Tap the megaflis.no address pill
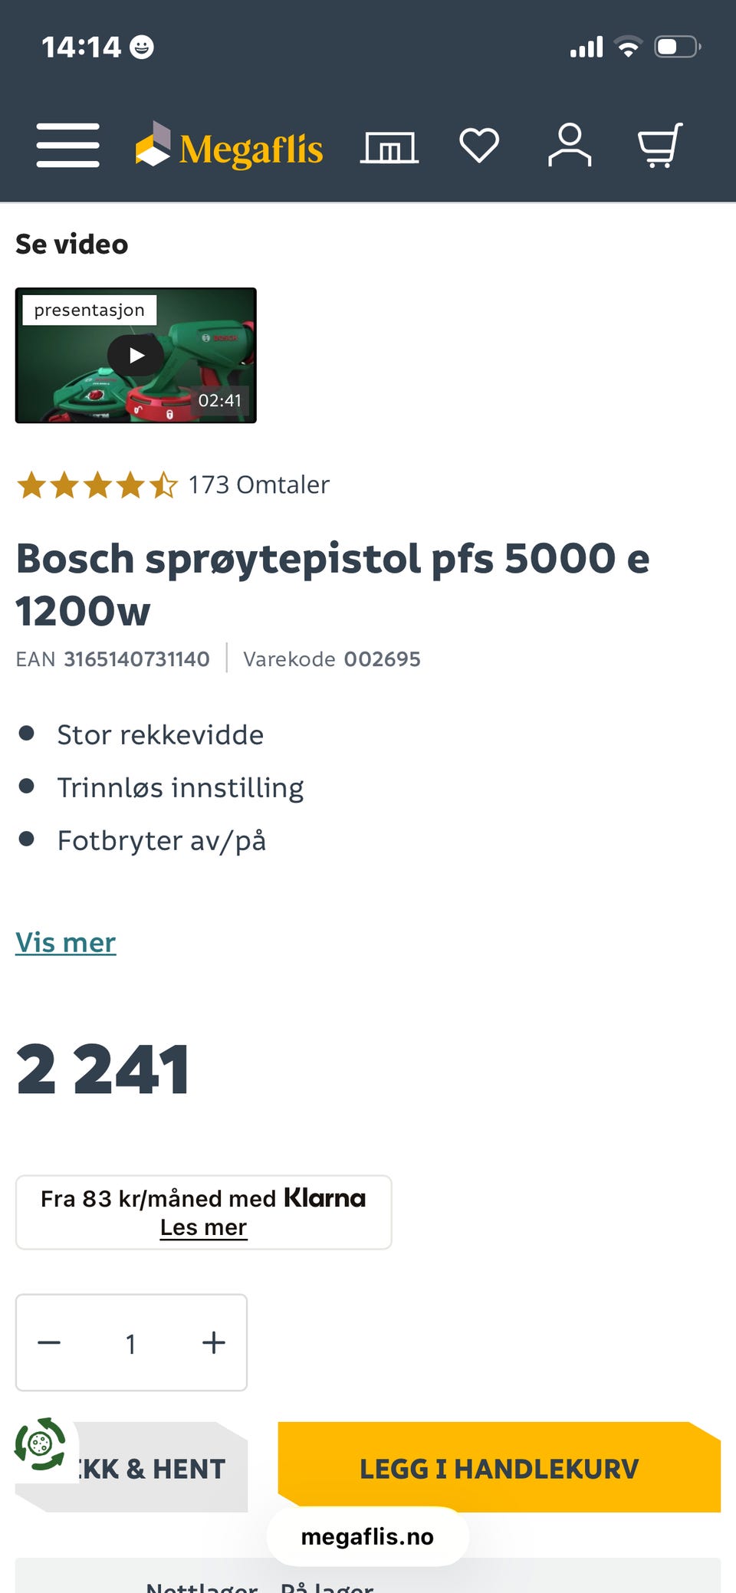The width and height of the screenshot is (736, 1593). point(367,1536)
